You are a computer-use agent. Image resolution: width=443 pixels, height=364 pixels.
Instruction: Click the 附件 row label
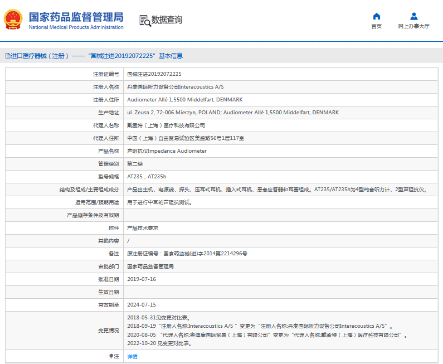click(114, 228)
